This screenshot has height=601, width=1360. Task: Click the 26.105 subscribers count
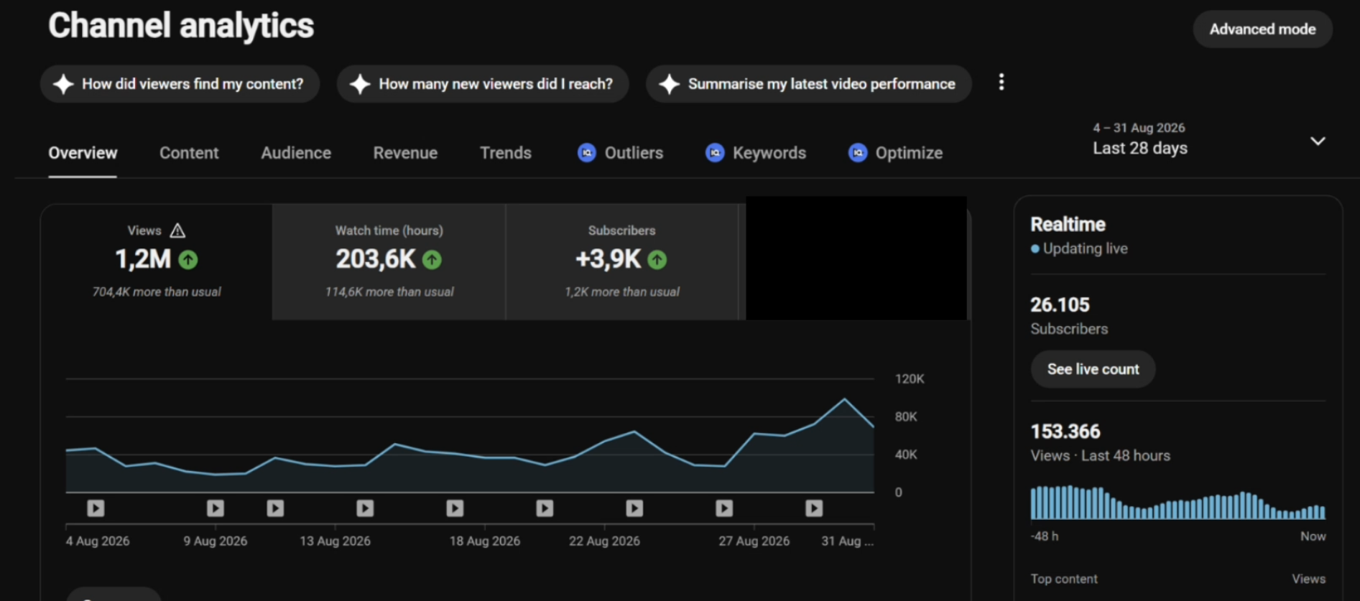(1060, 305)
